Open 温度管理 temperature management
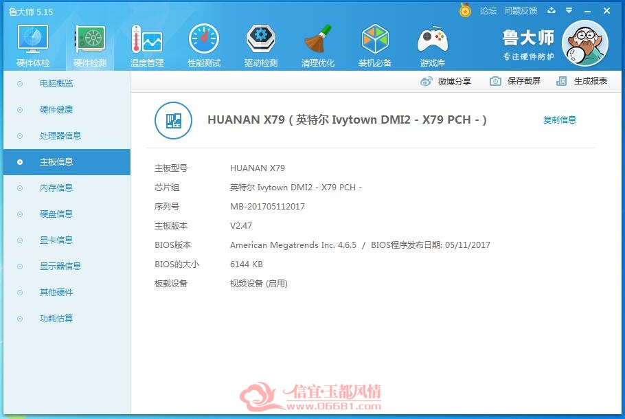This screenshot has height=419, width=625. pos(147,45)
